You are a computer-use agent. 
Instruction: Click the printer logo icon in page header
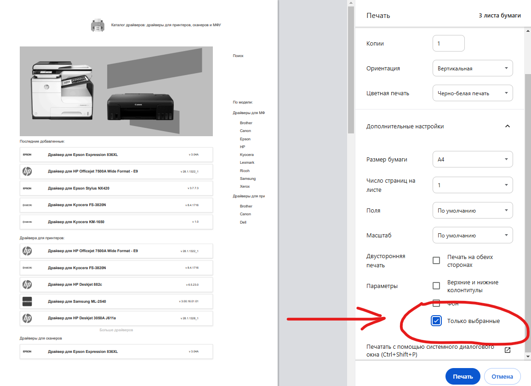(97, 25)
